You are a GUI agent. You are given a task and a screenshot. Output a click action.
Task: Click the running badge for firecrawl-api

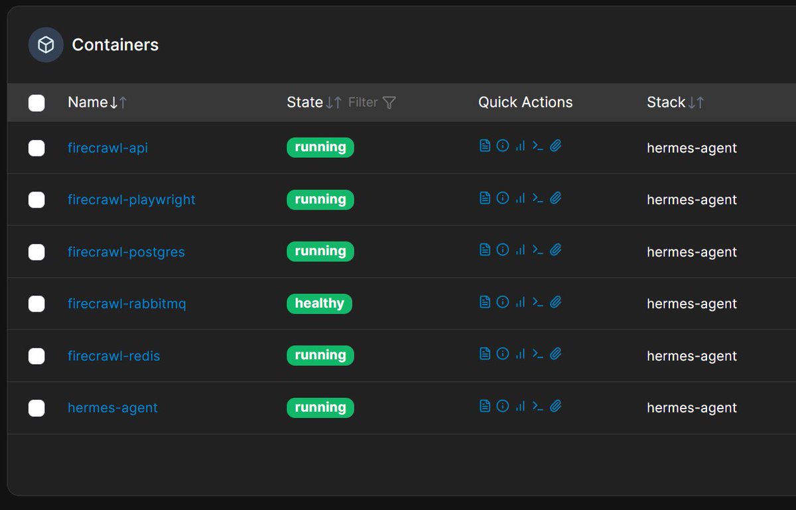pos(320,147)
